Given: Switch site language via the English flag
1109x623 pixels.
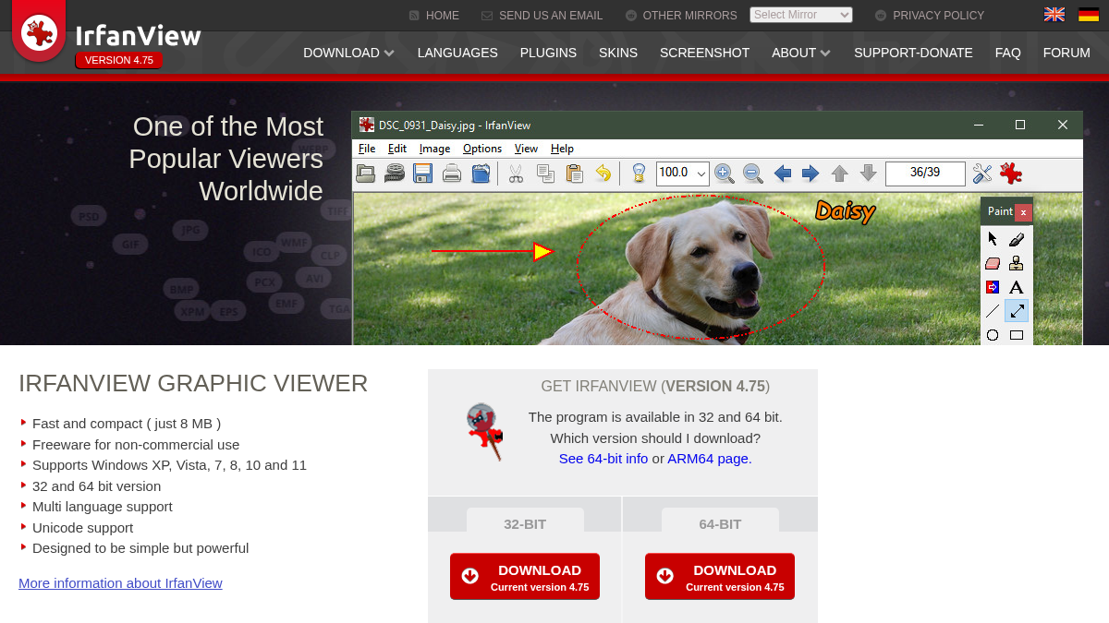Looking at the screenshot, I should [1054, 15].
